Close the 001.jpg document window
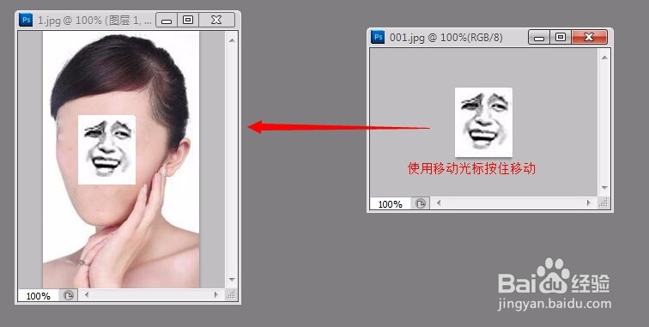The height and width of the screenshot is (327, 649). (589, 38)
